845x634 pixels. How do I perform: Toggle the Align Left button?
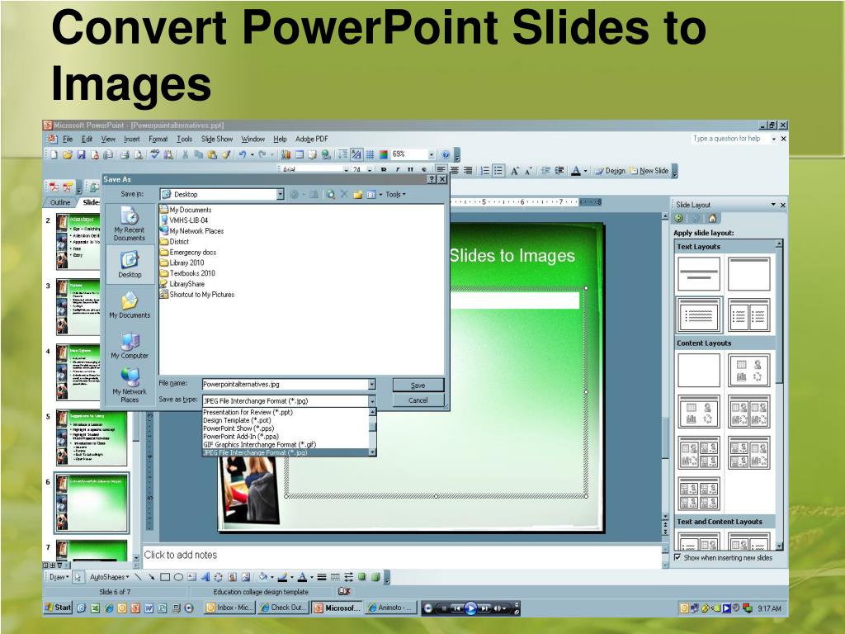click(x=441, y=169)
